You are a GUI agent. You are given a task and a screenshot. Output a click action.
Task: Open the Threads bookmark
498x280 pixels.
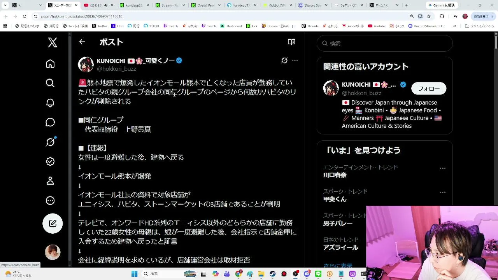click(x=310, y=26)
